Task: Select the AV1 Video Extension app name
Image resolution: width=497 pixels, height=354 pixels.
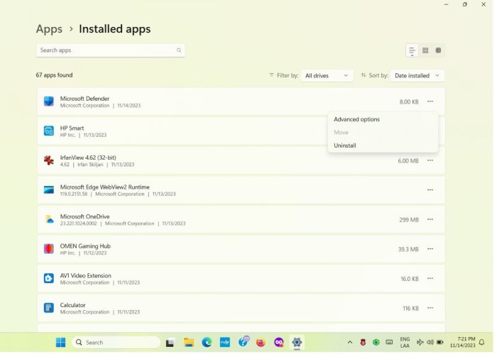Action: pos(86,277)
